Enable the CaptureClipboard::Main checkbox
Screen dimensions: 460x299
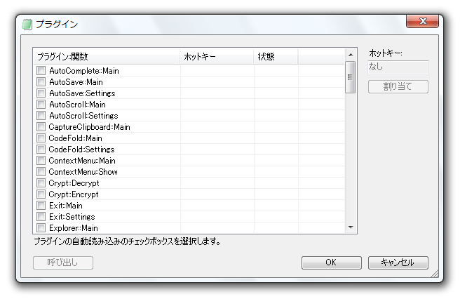pos(41,126)
